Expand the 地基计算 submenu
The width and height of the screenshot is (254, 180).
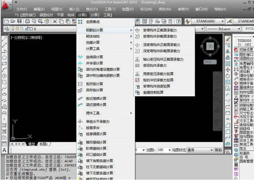[105, 42]
